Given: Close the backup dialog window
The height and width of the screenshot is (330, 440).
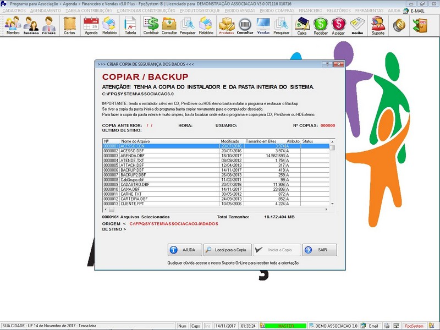Looking at the screenshot, I should click(339, 64).
